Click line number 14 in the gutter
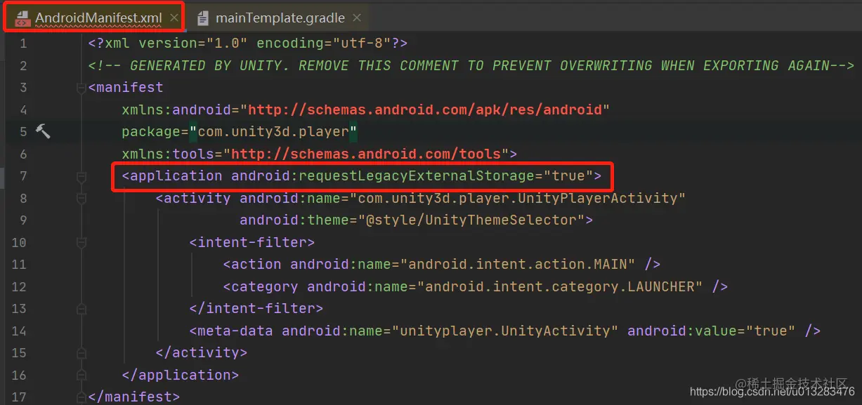The height and width of the screenshot is (405, 862). pos(19,331)
